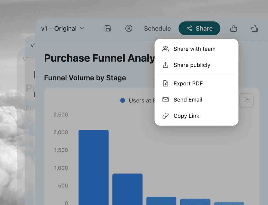Viewport: 268px width, 205px height.
Task: Click the first thumbs up icon
Action: [233, 28]
